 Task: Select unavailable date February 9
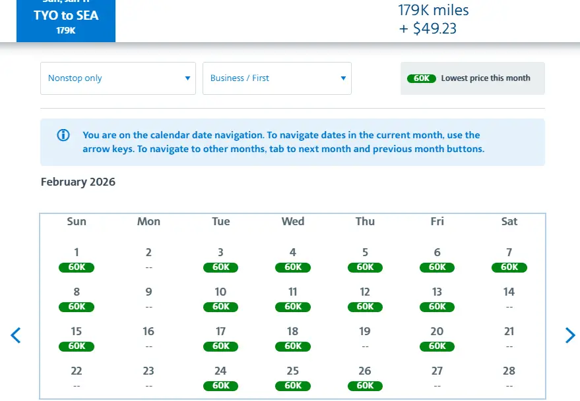point(148,298)
